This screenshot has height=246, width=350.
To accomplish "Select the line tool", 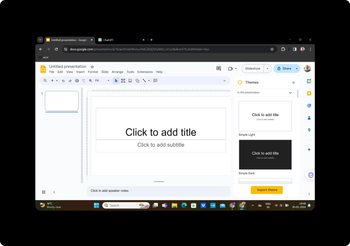I will [x=144, y=81].
